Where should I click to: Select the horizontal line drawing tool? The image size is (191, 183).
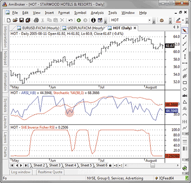point(185,63)
